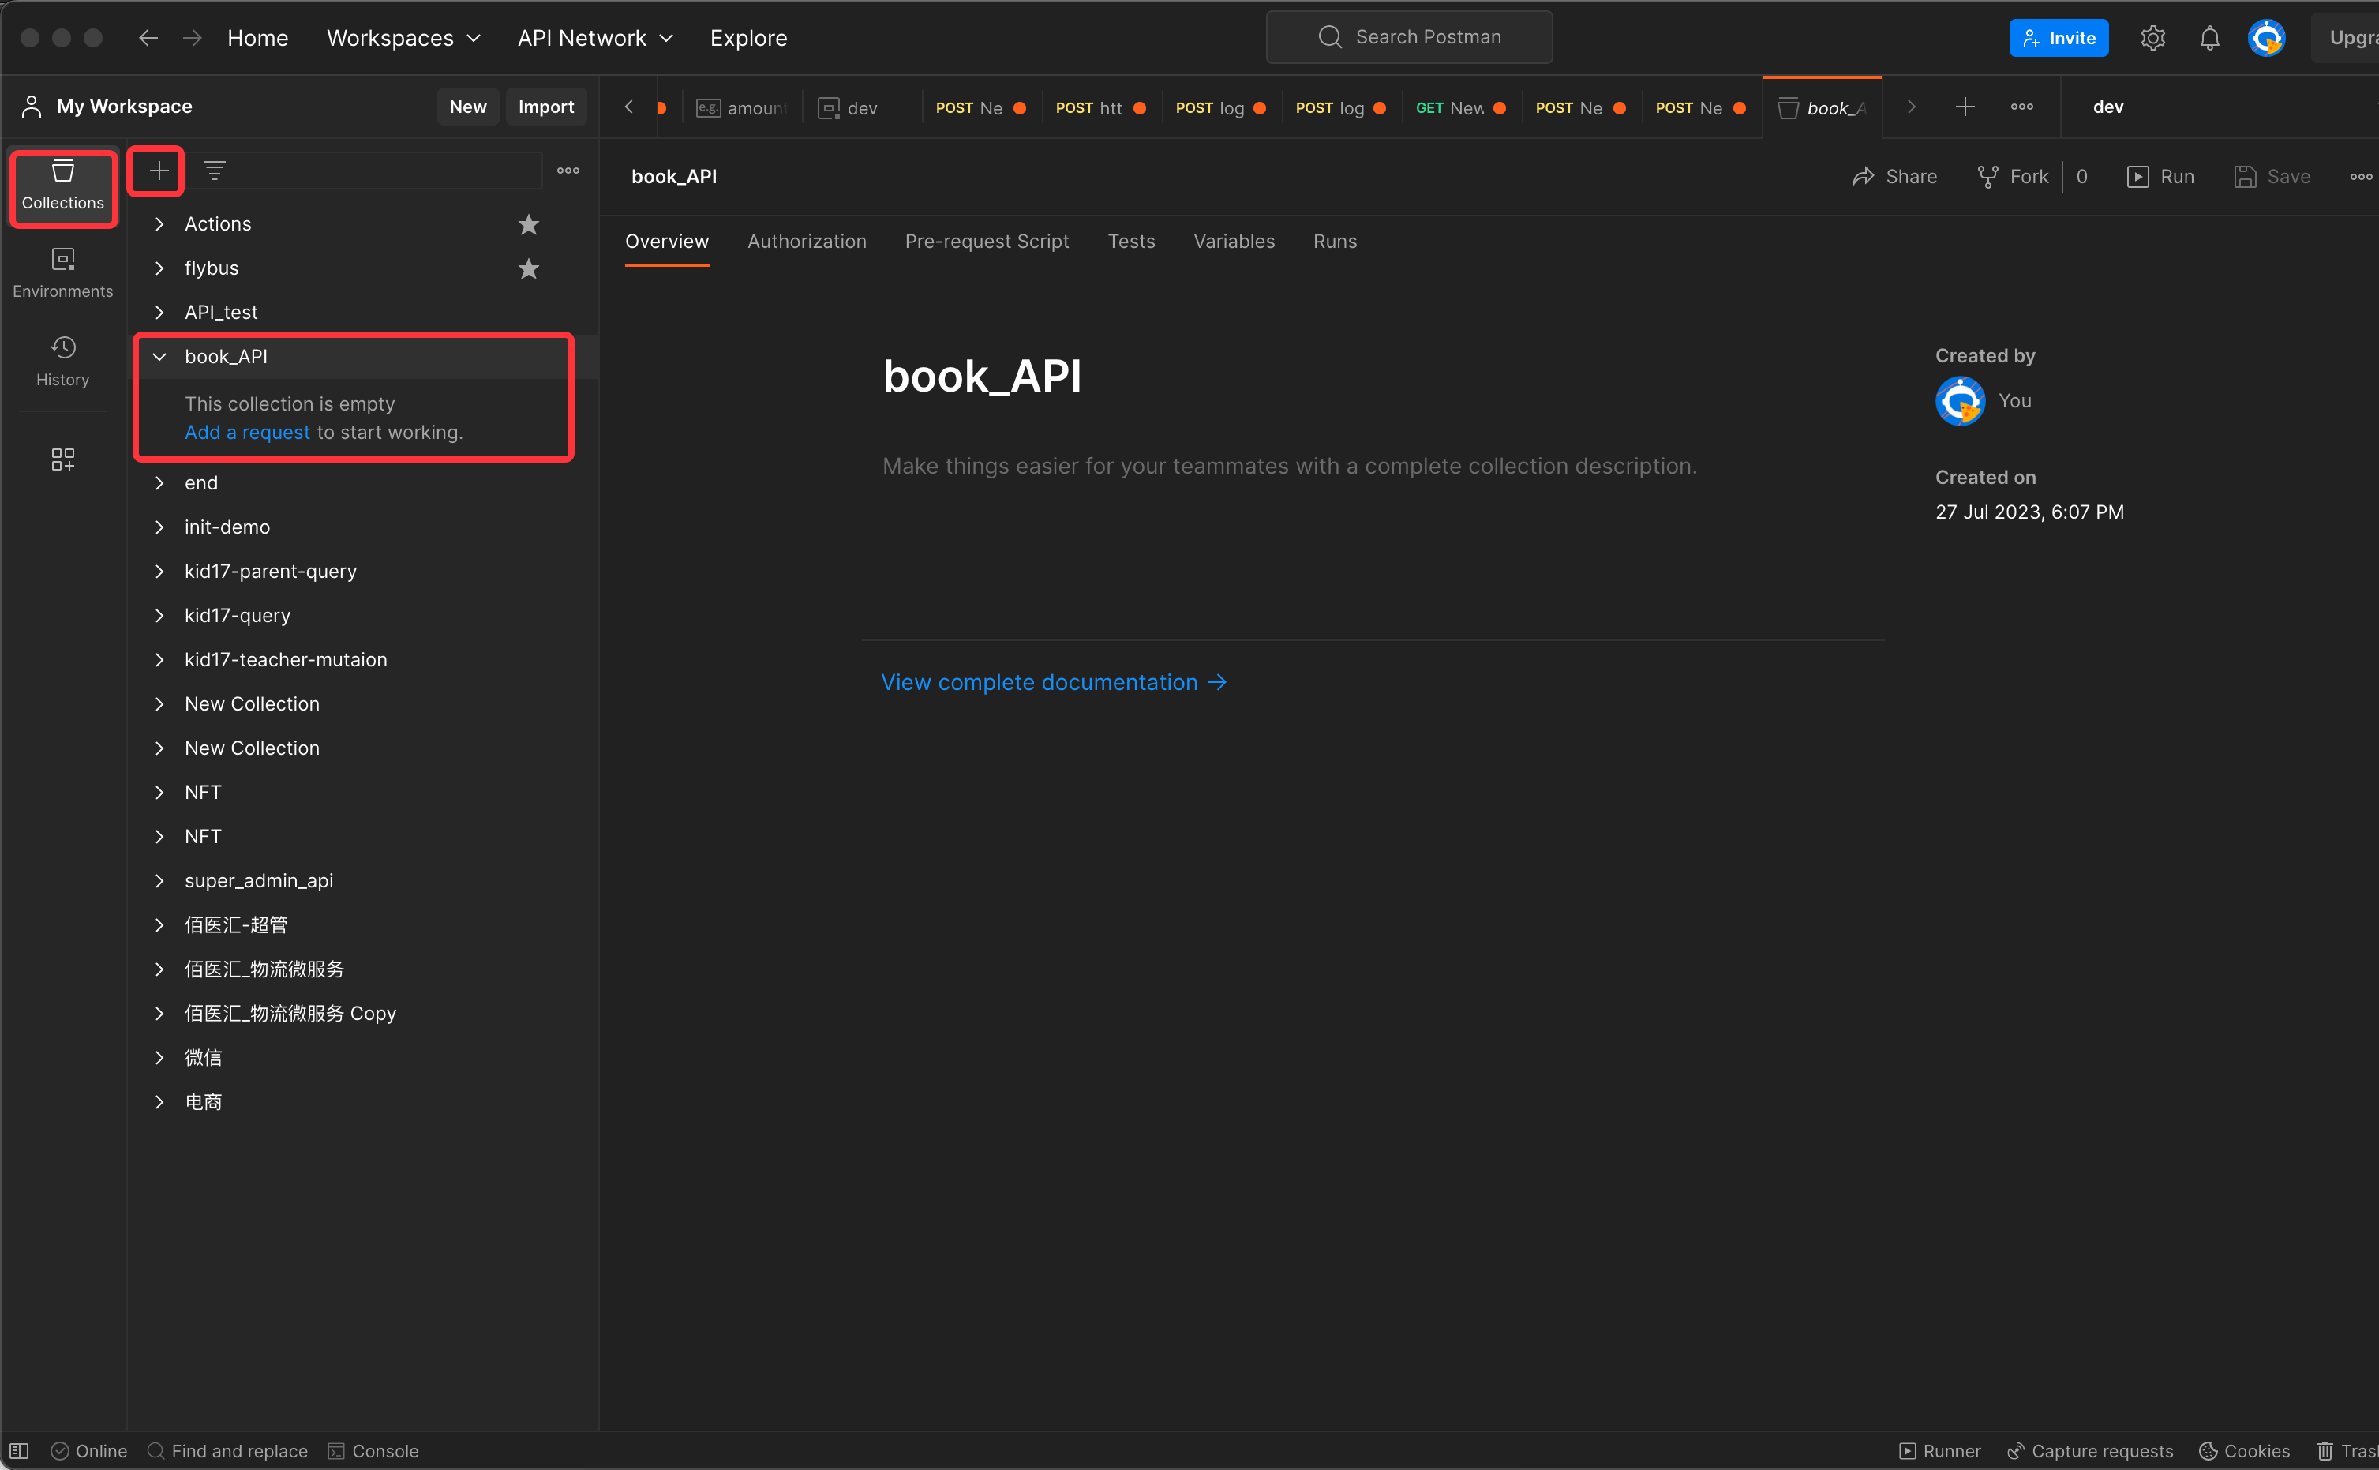This screenshot has height=1470, width=2379.
Task: Click the Fork collection button
Action: point(2013,176)
